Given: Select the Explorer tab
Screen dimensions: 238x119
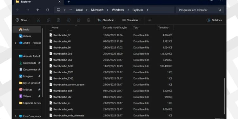Looking at the screenshot, I should tap(38, 2).
